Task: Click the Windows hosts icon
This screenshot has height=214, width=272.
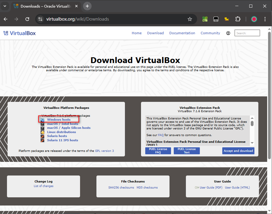Action: (x=42, y=120)
